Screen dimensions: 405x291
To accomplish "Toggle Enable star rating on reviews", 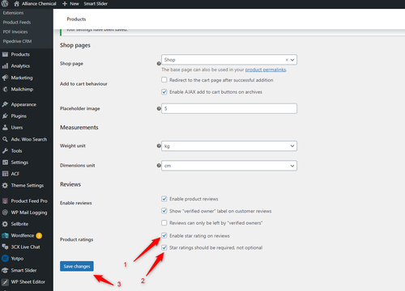I will 164,235.
